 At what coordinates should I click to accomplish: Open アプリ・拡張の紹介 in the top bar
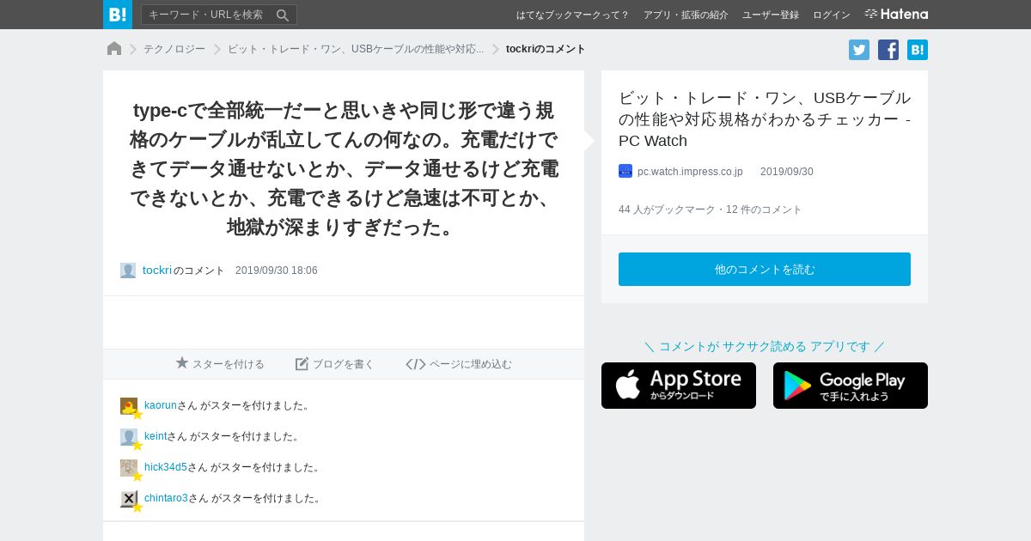686,15
